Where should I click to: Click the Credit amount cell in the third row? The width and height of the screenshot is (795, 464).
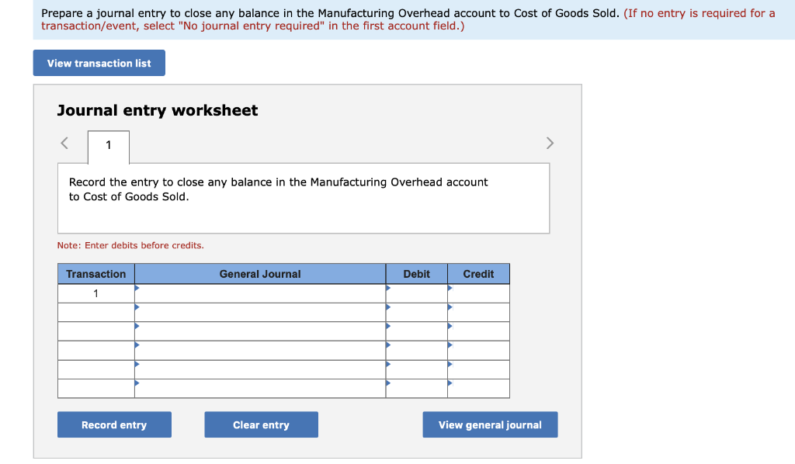[478, 331]
